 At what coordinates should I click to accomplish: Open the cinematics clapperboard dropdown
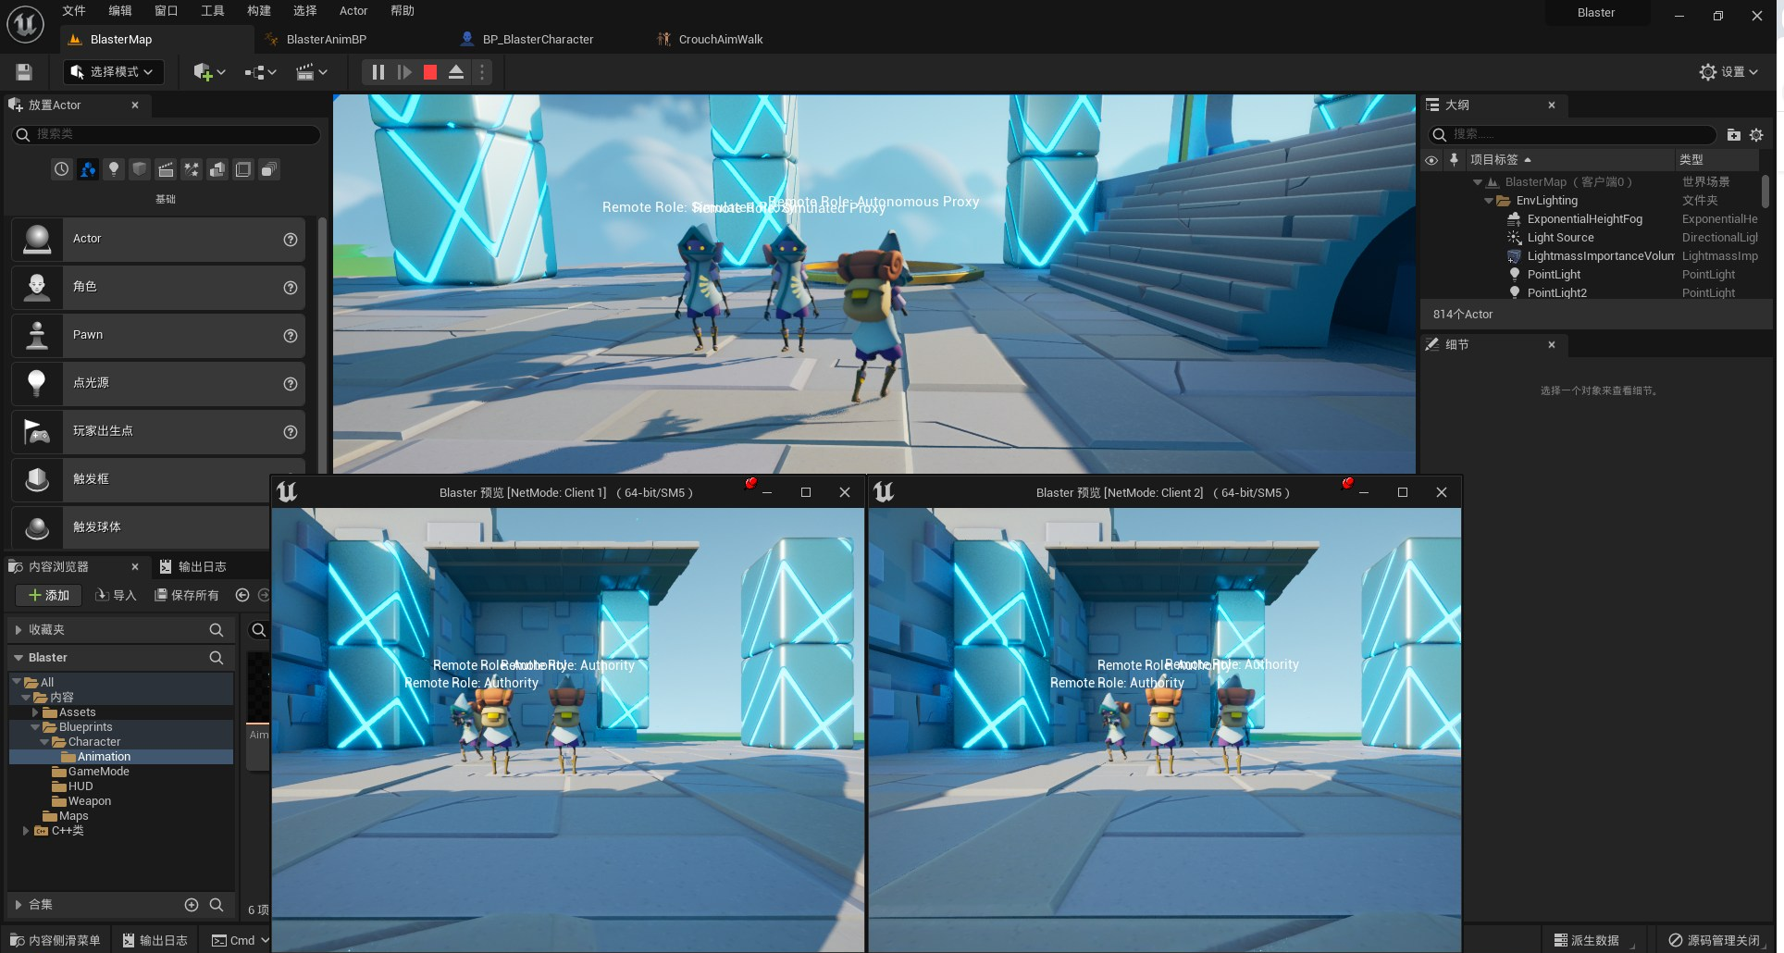pos(312,72)
